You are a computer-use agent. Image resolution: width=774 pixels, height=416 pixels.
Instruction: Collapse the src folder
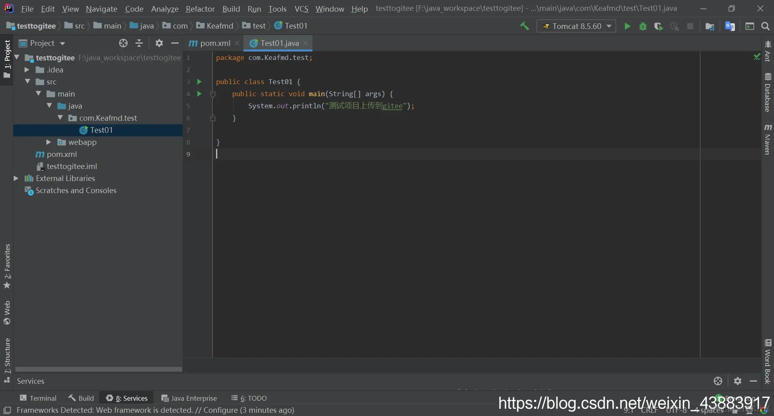[x=27, y=82]
